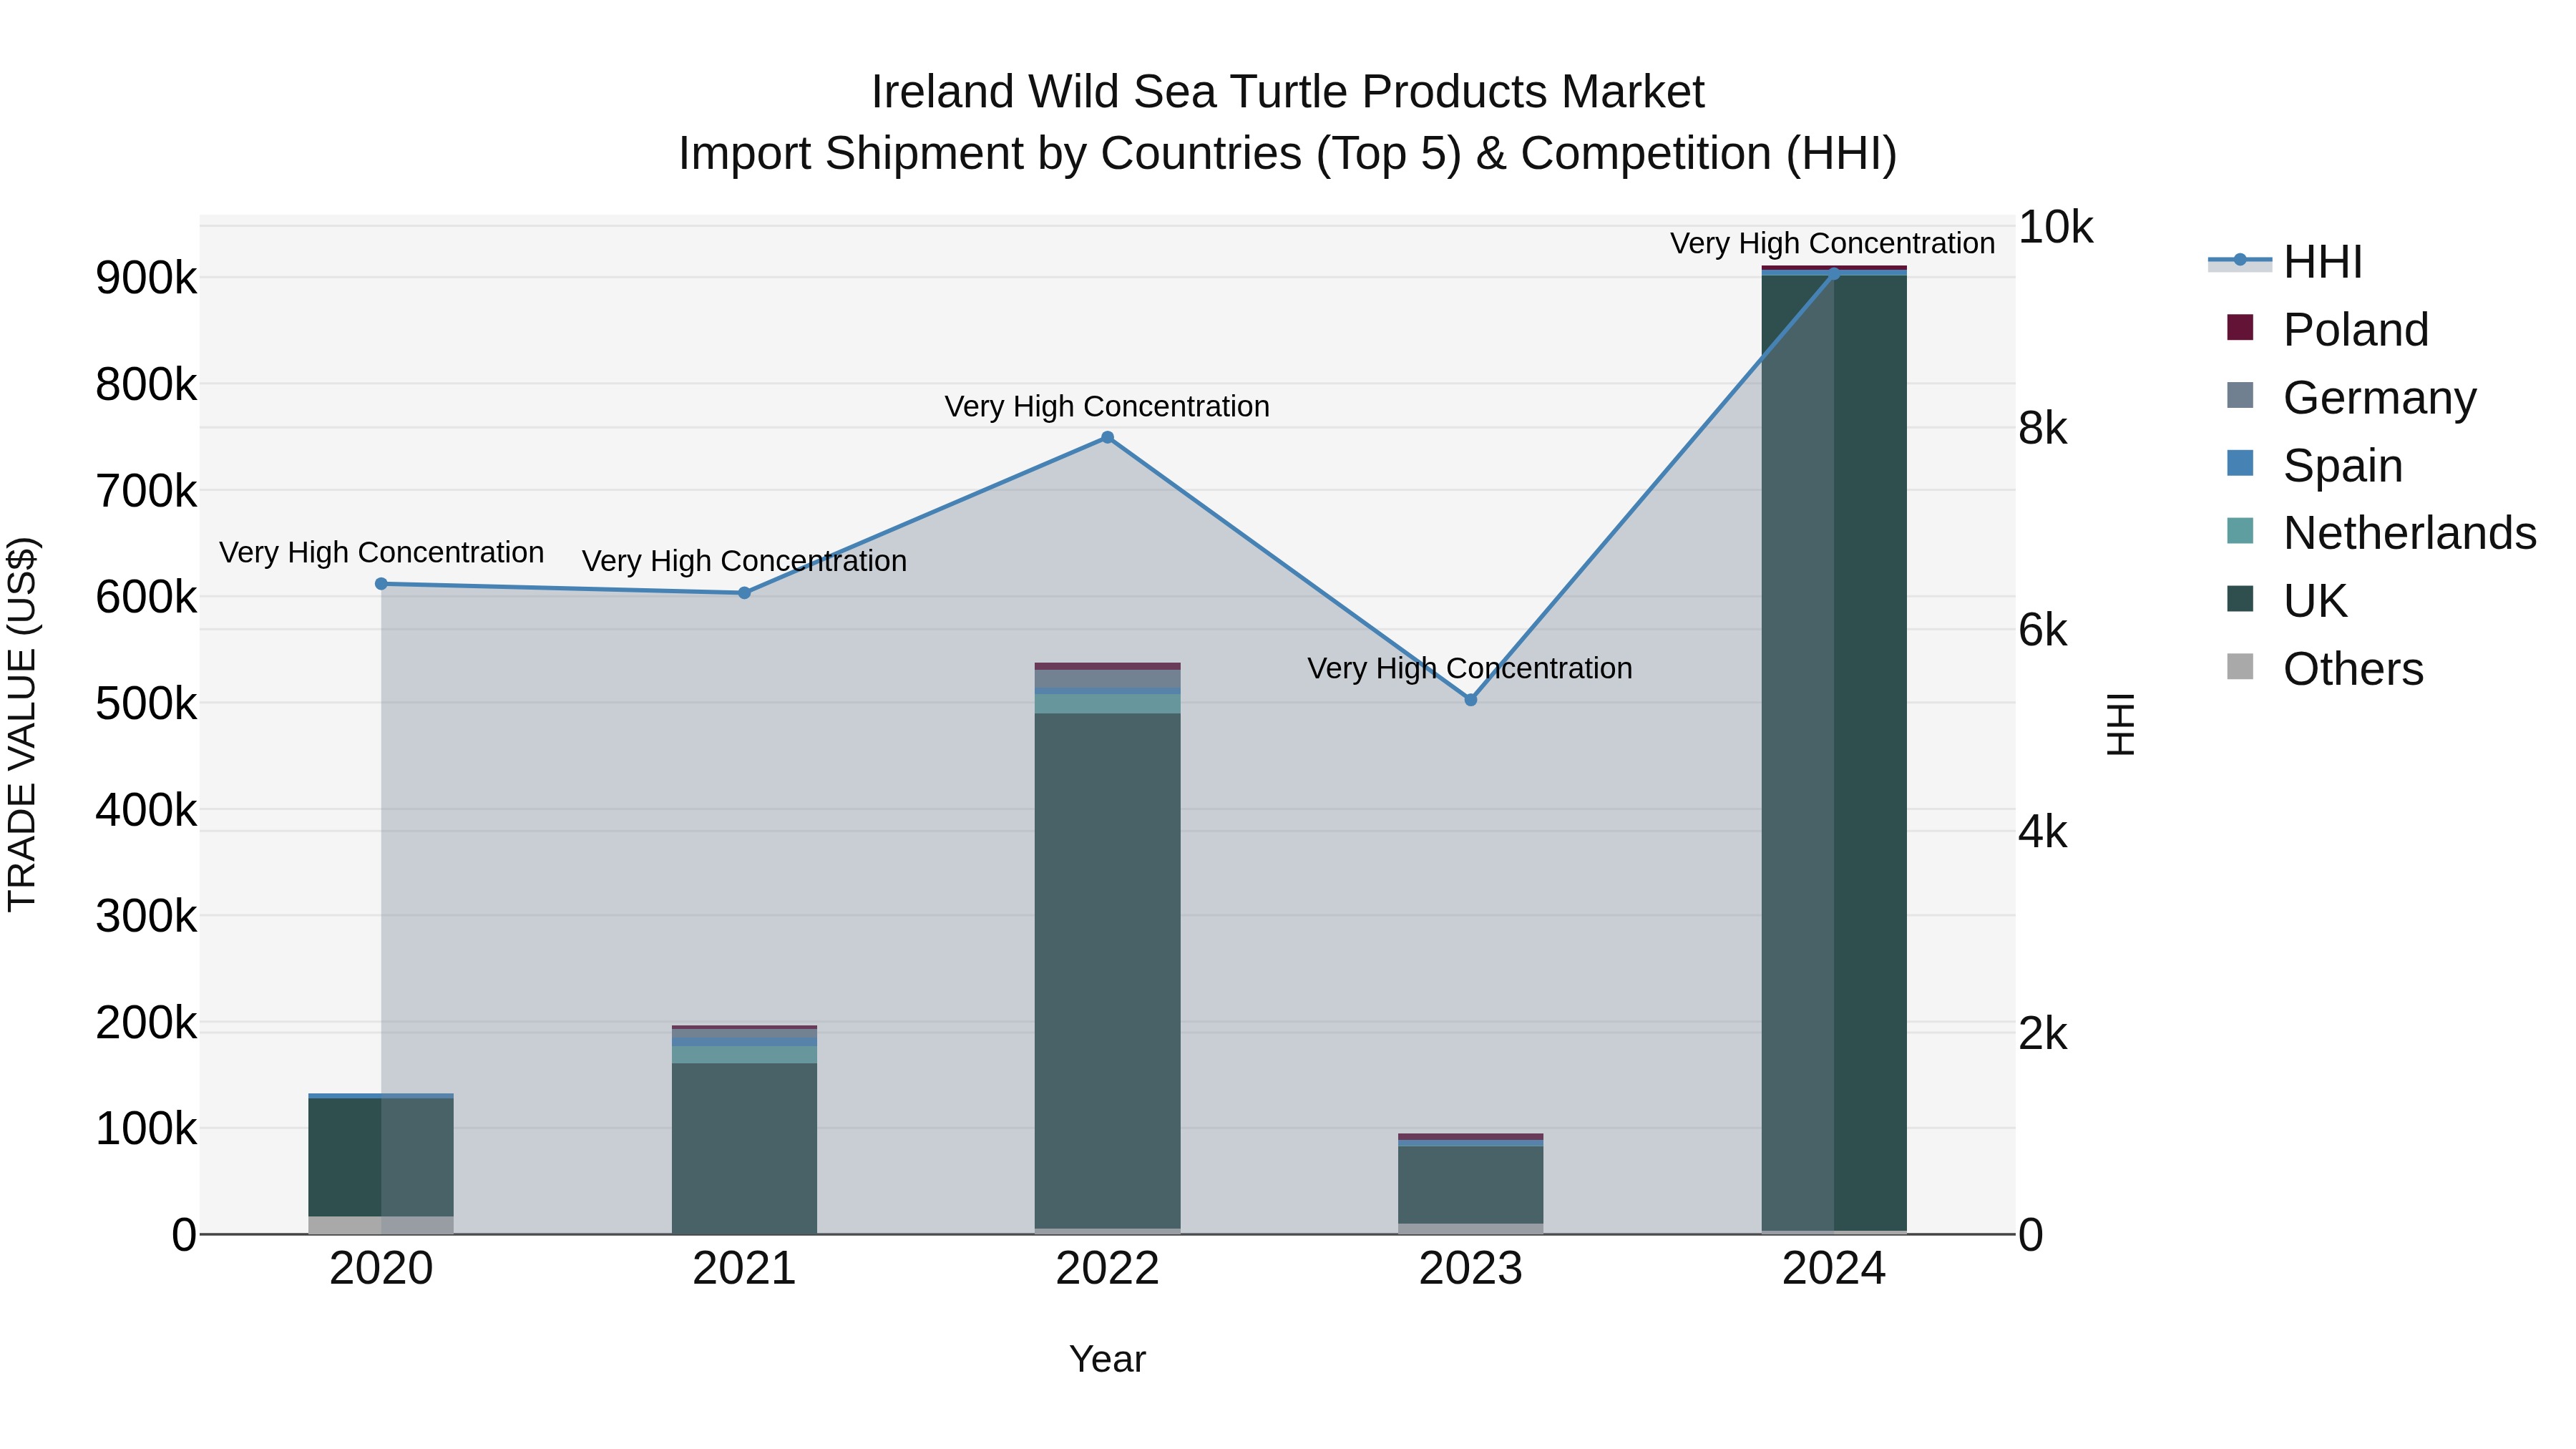This screenshot has height=1449, width=2576.
Task: Click the Others gray swatch in legend
Action: point(2240,667)
